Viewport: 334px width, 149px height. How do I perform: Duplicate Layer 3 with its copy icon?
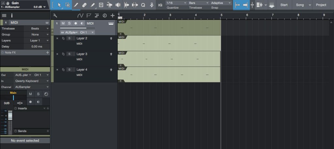click(x=63, y=54)
